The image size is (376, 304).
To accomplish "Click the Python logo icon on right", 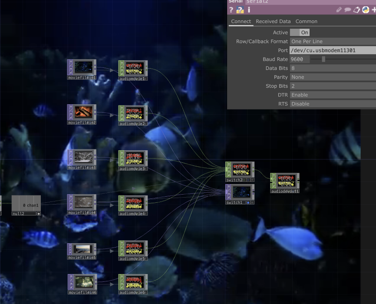I will pos(366,10).
